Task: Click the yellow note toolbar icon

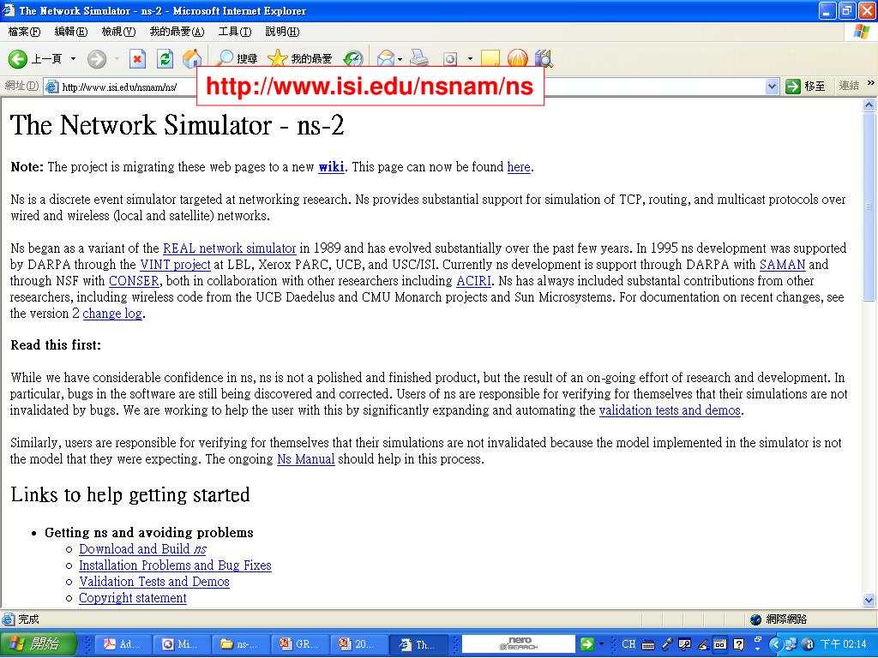Action: click(490, 59)
